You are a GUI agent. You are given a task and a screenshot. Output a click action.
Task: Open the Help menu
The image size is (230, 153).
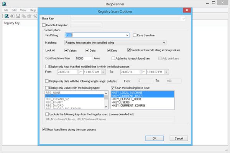coord(33,10)
